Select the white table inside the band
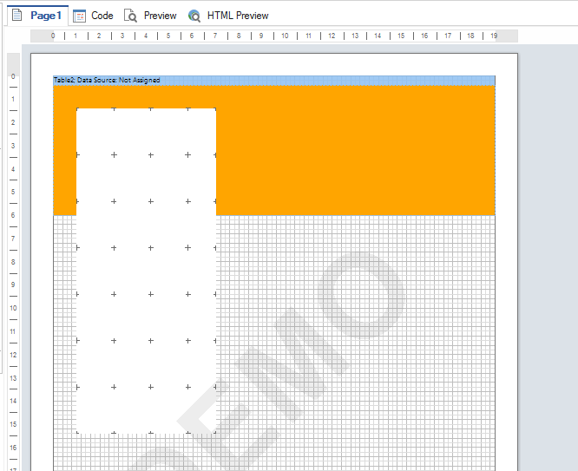Screen dimensions: 578x471 [146, 271]
